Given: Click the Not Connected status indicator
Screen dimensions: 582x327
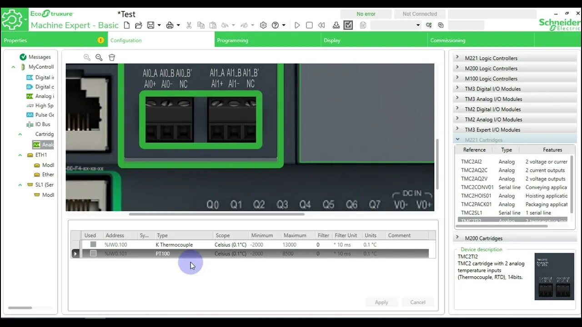Looking at the screenshot, I should point(420,14).
